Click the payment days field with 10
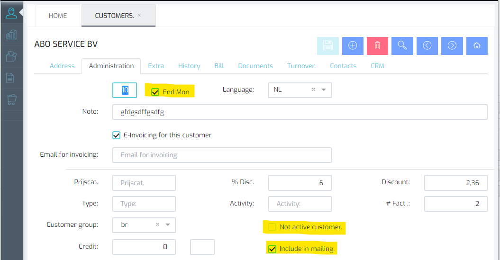 pos(125,90)
